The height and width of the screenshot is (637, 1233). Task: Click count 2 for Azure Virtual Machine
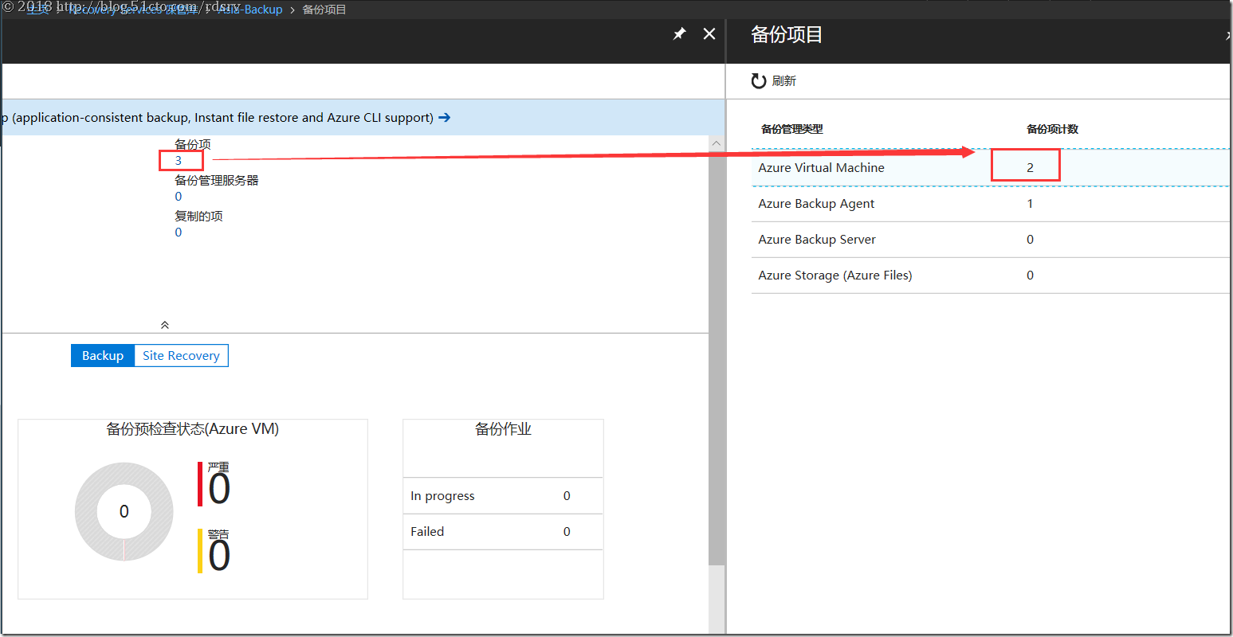(x=1030, y=167)
